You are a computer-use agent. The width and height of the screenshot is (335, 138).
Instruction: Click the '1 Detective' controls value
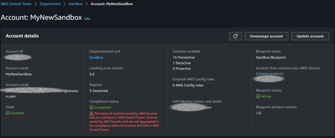tap(182, 63)
